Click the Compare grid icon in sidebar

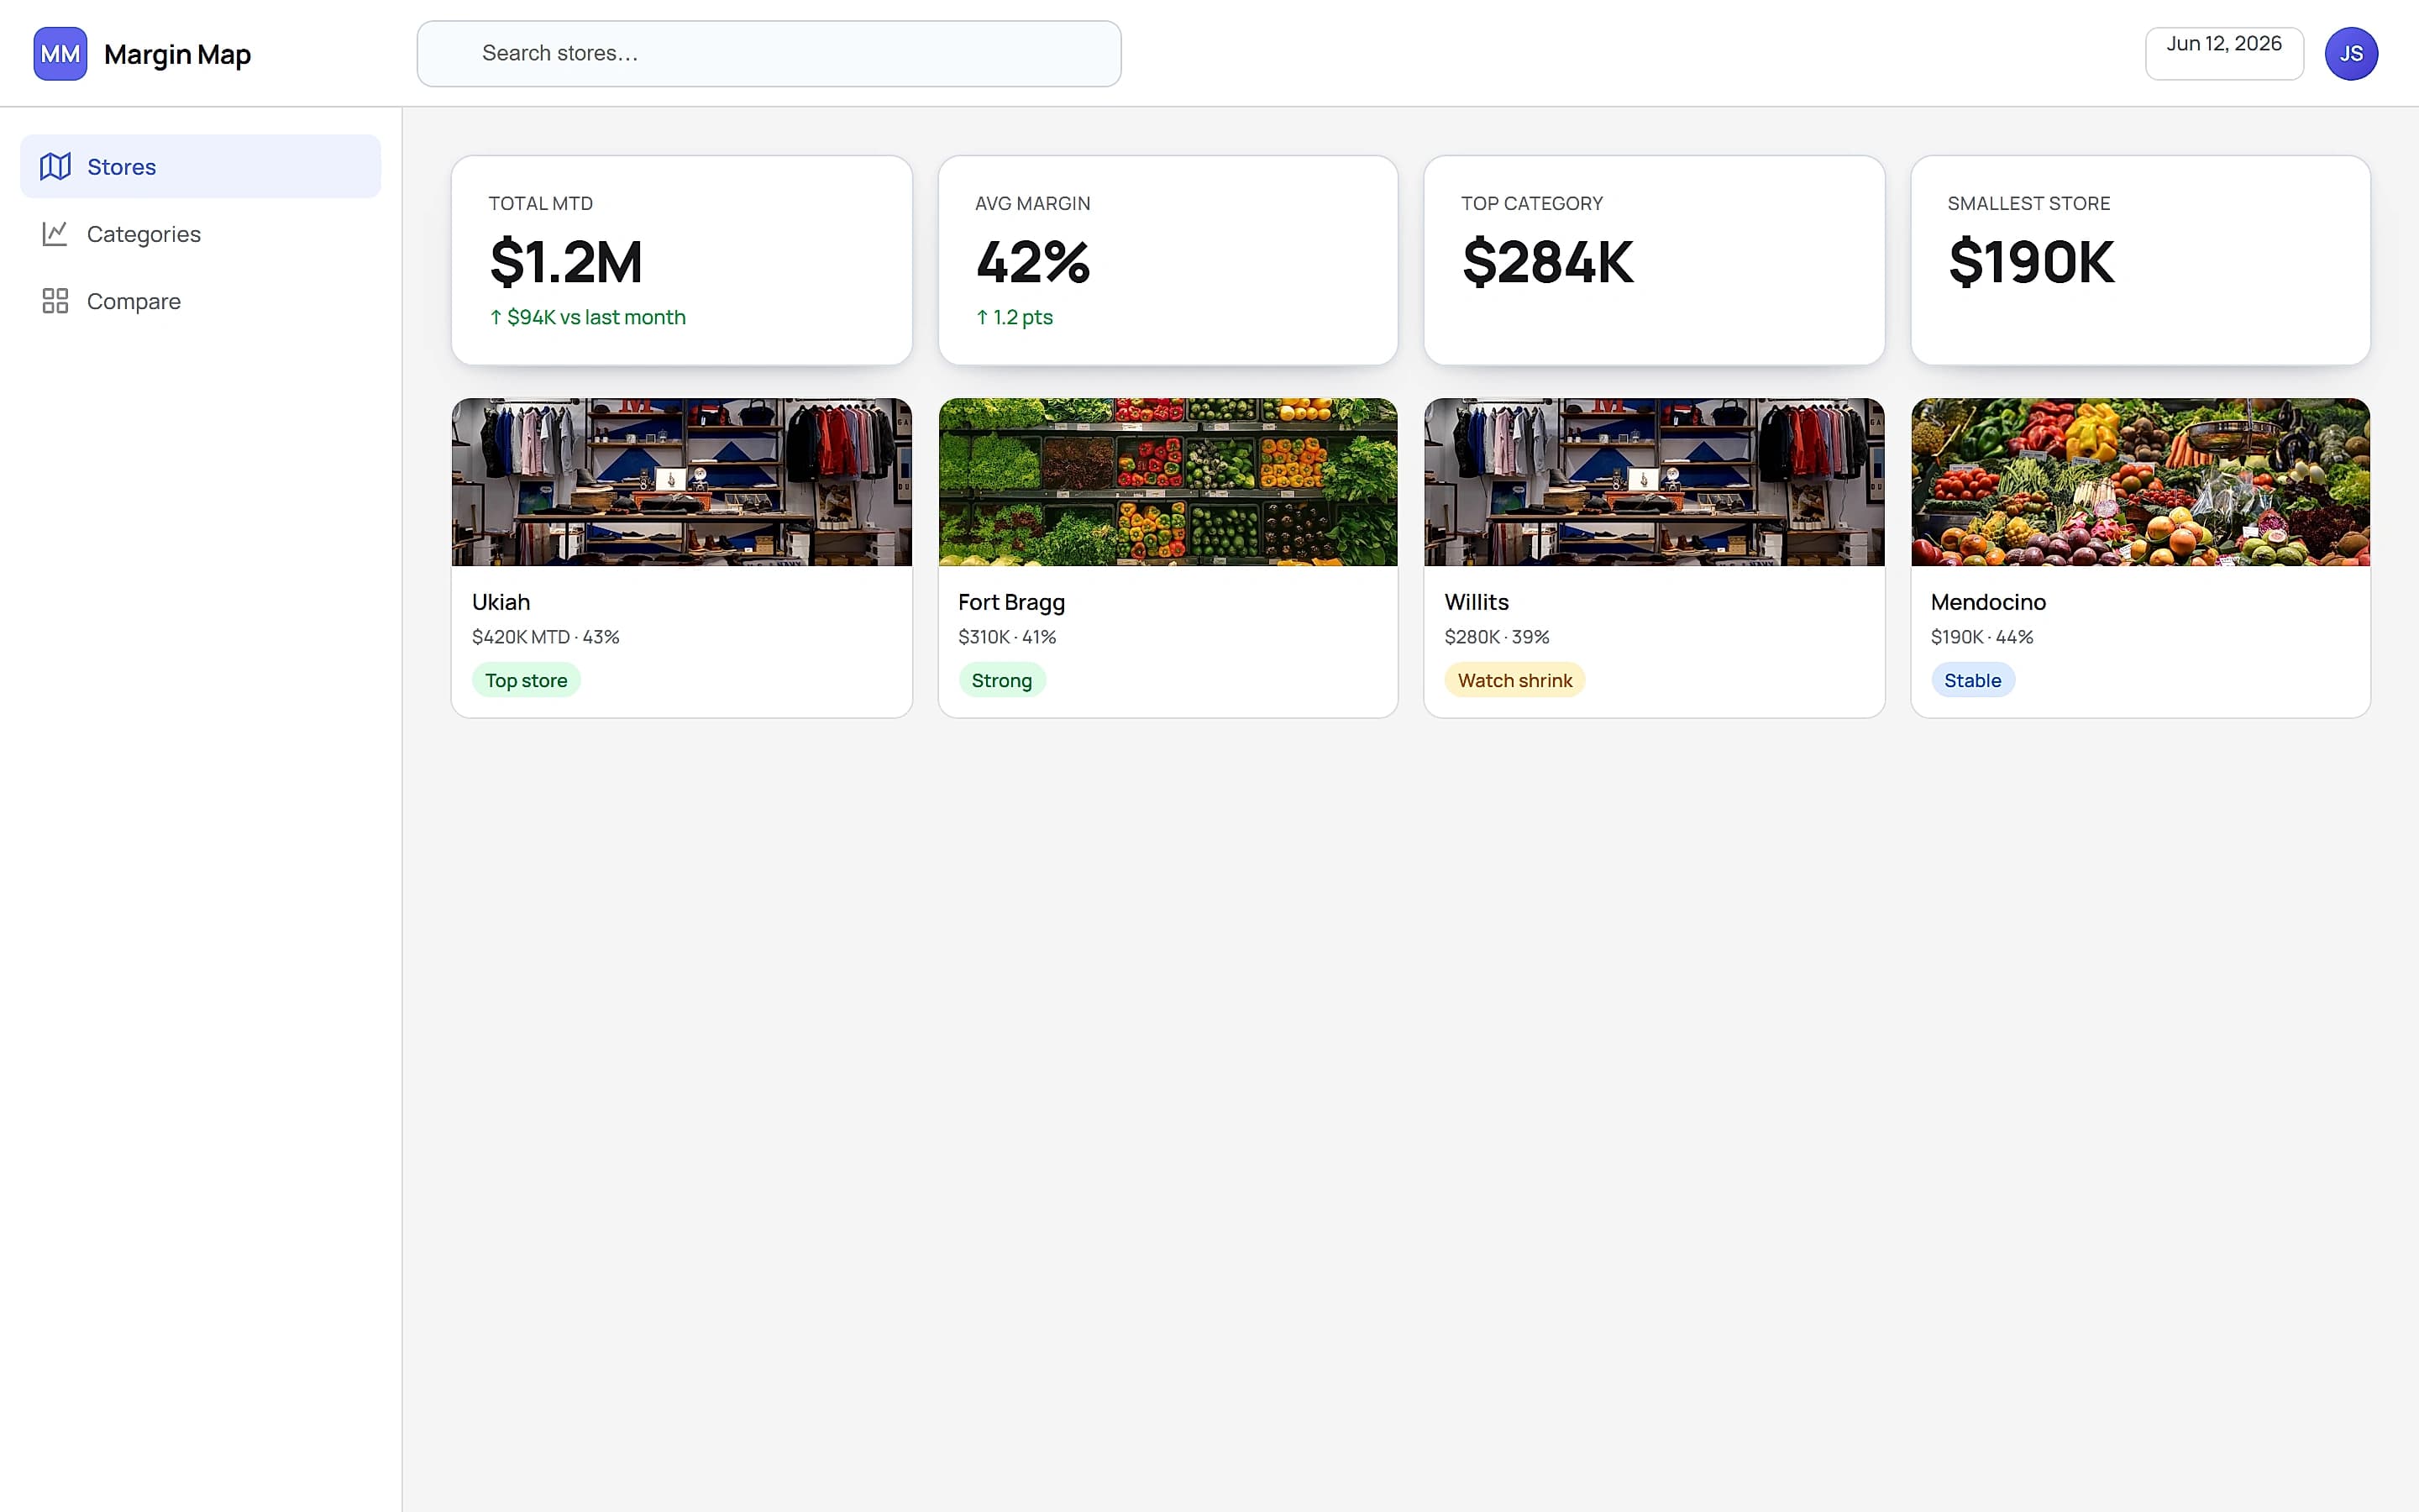[55, 301]
